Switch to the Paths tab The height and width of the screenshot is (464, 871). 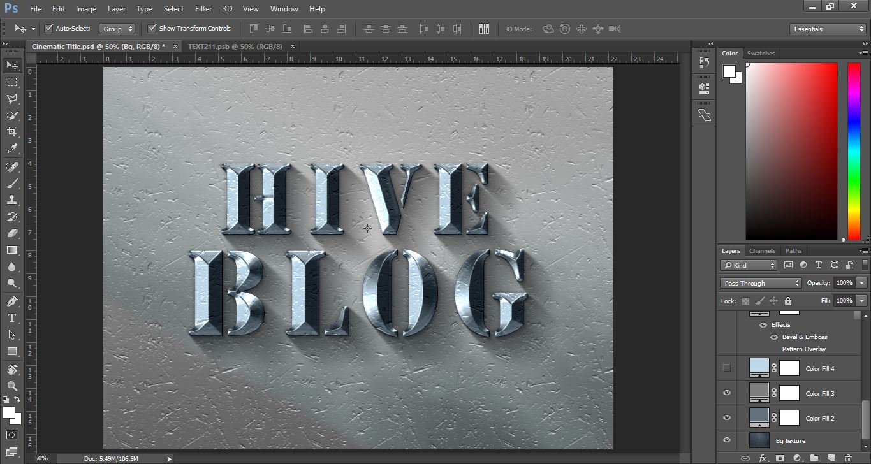(x=793, y=250)
